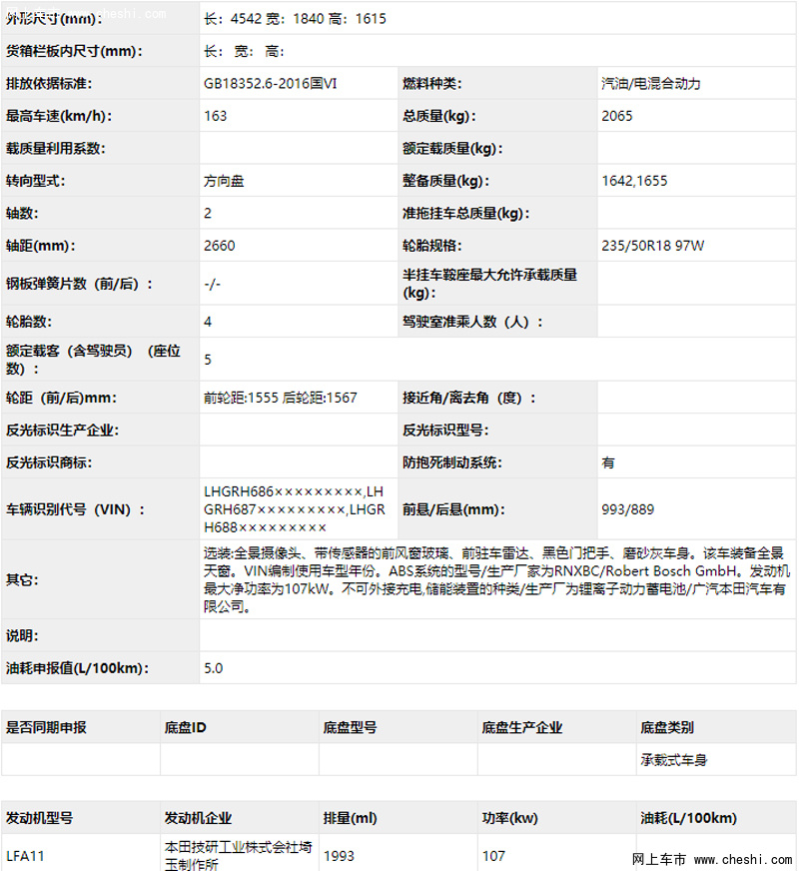Select track value 前轮距:1555 后轮距:1567

tap(281, 398)
